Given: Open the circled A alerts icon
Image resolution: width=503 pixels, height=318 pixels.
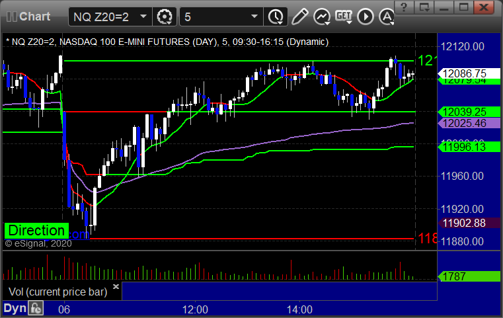Looking at the screenshot, I should point(387,17).
